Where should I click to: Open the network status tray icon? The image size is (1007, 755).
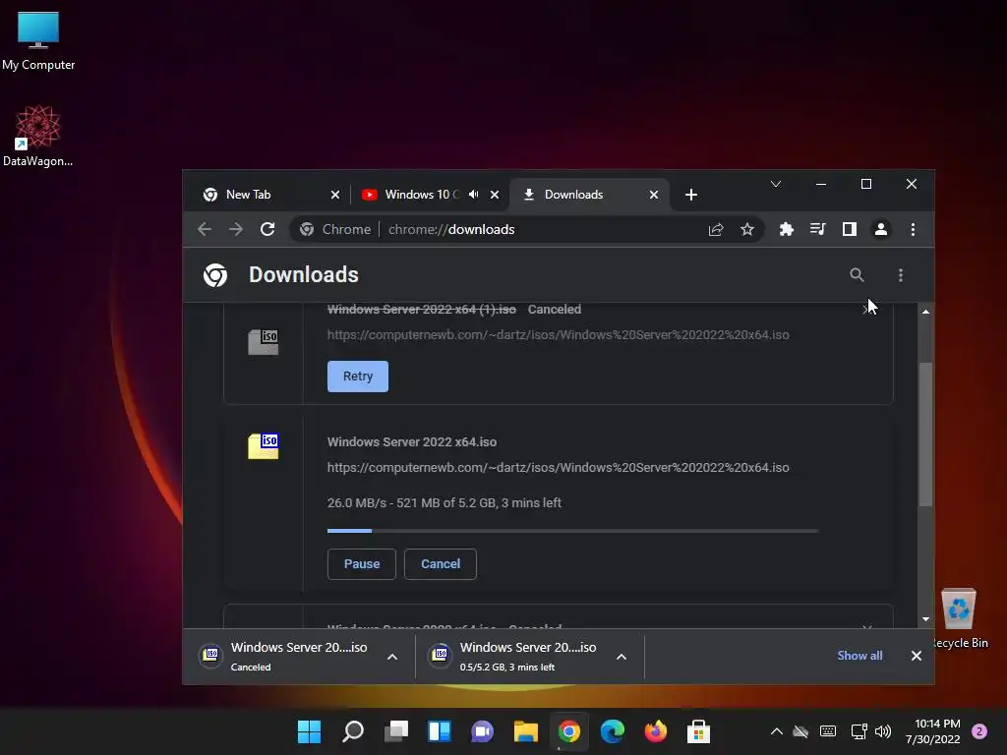[x=859, y=731]
